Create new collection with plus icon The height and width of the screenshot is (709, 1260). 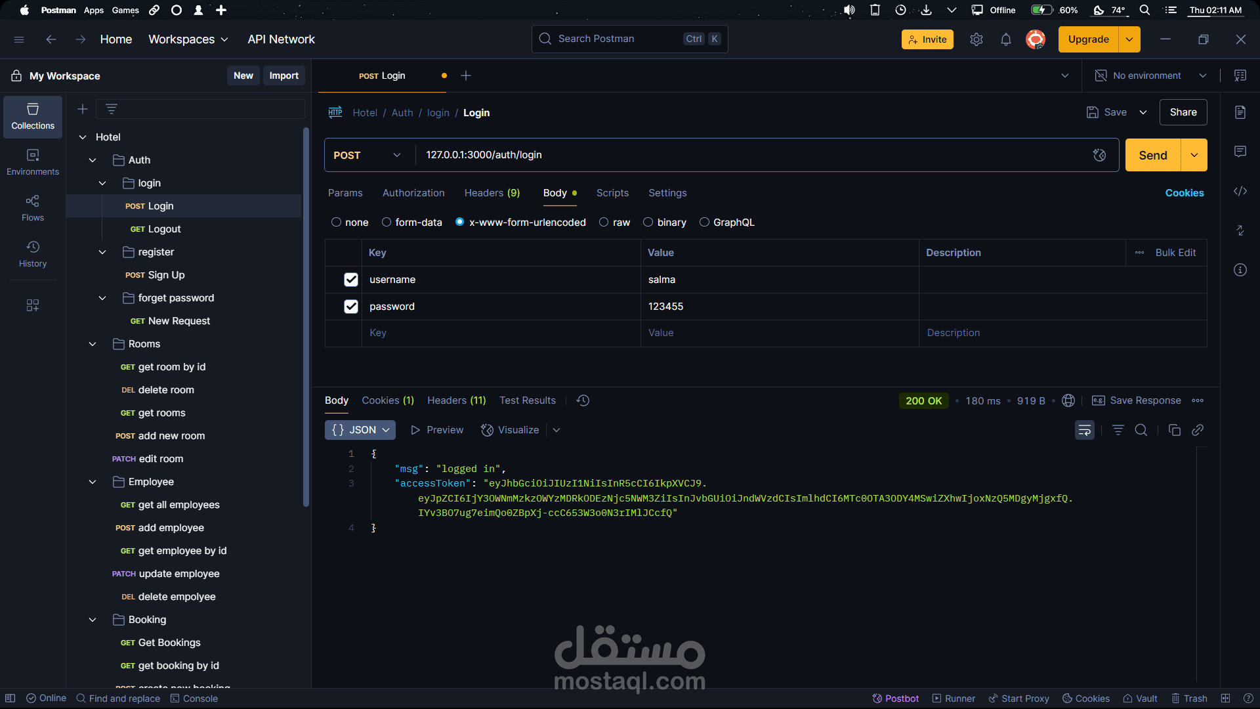(83, 109)
